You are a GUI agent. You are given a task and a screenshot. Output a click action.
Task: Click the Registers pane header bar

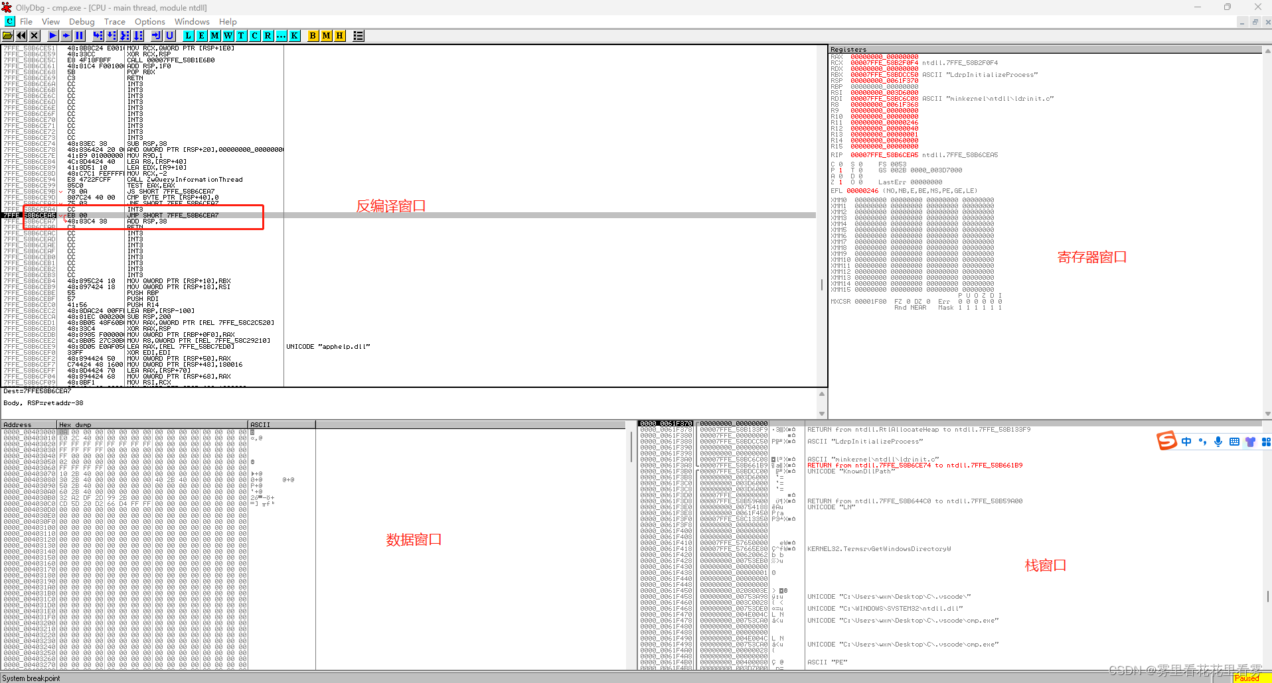pos(1045,50)
